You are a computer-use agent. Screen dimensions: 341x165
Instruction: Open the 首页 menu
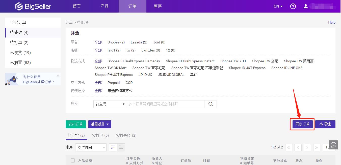[x=77, y=6]
